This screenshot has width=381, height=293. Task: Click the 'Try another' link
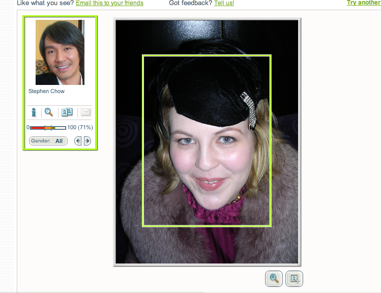click(363, 3)
